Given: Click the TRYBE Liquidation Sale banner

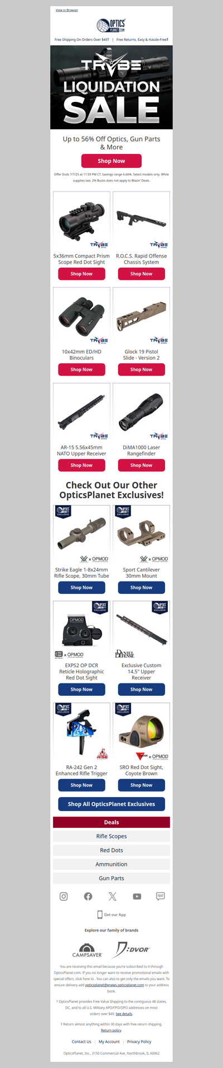Looking at the screenshot, I should pyautogui.click(x=111, y=87).
